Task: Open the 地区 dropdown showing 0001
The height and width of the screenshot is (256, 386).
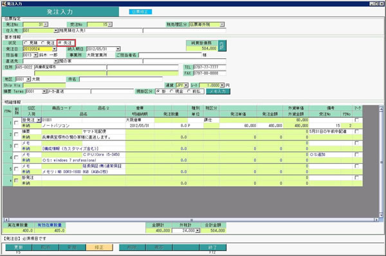Action: (x=28, y=80)
